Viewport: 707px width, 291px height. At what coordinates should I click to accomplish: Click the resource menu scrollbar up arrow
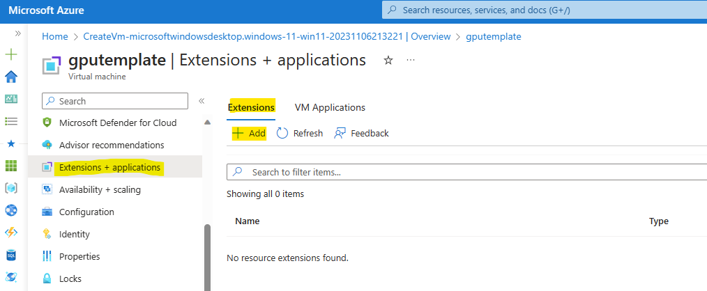pyautogui.click(x=207, y=122)
